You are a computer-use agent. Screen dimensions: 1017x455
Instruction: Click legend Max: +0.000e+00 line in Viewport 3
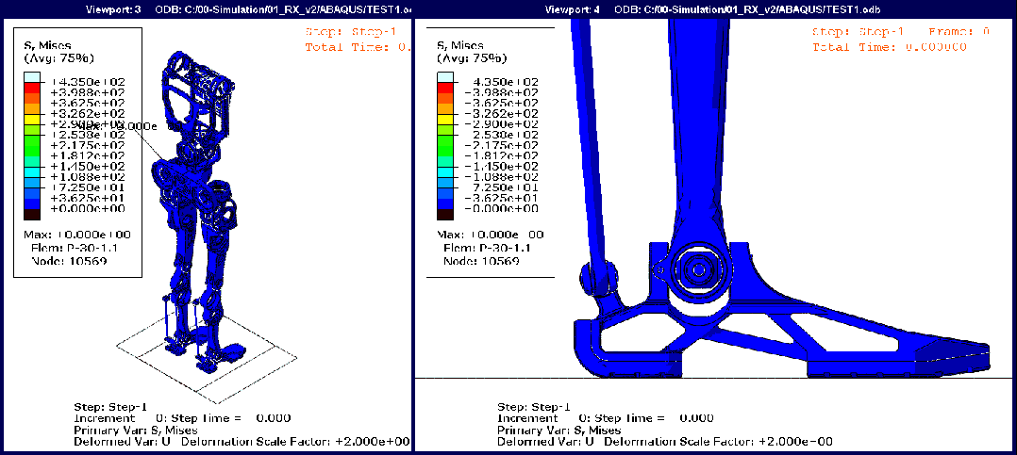click(77, 234)
